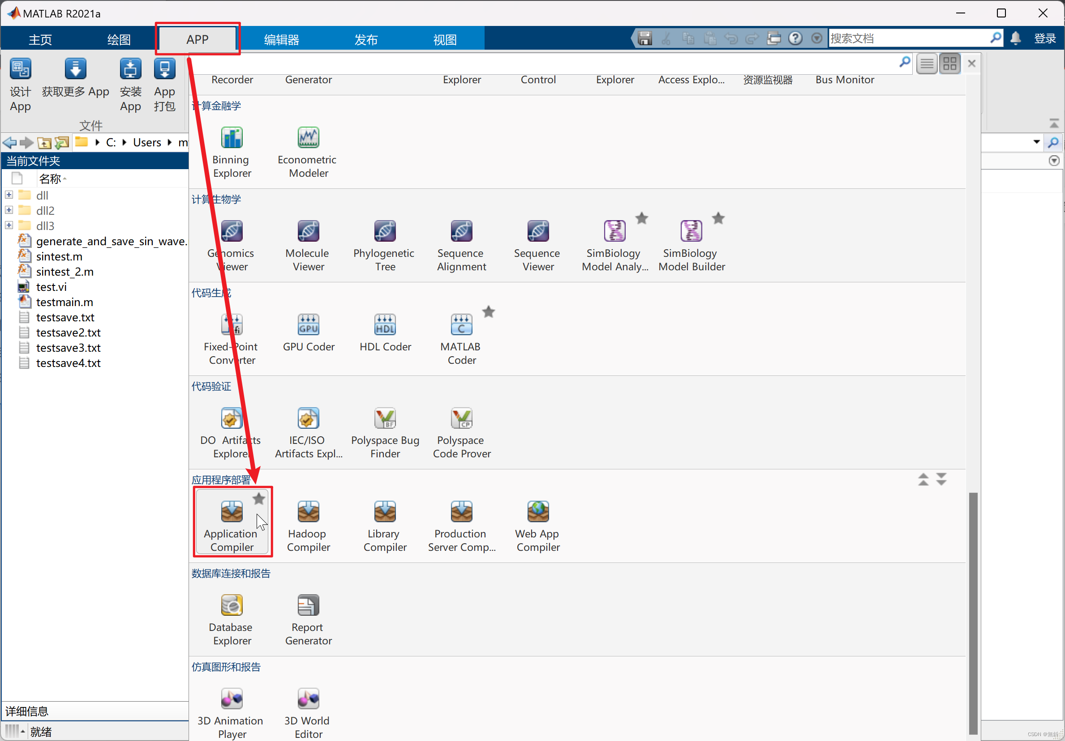This screenshot has width=1065, height=741.
Task: Expand the dll3 folder tree item
Action: click(x=9, y=225)
